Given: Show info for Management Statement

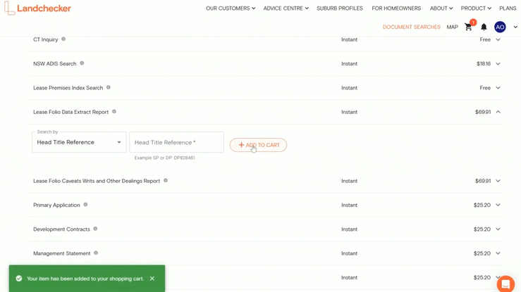Looking at the screenshot, I should [96, 253].
